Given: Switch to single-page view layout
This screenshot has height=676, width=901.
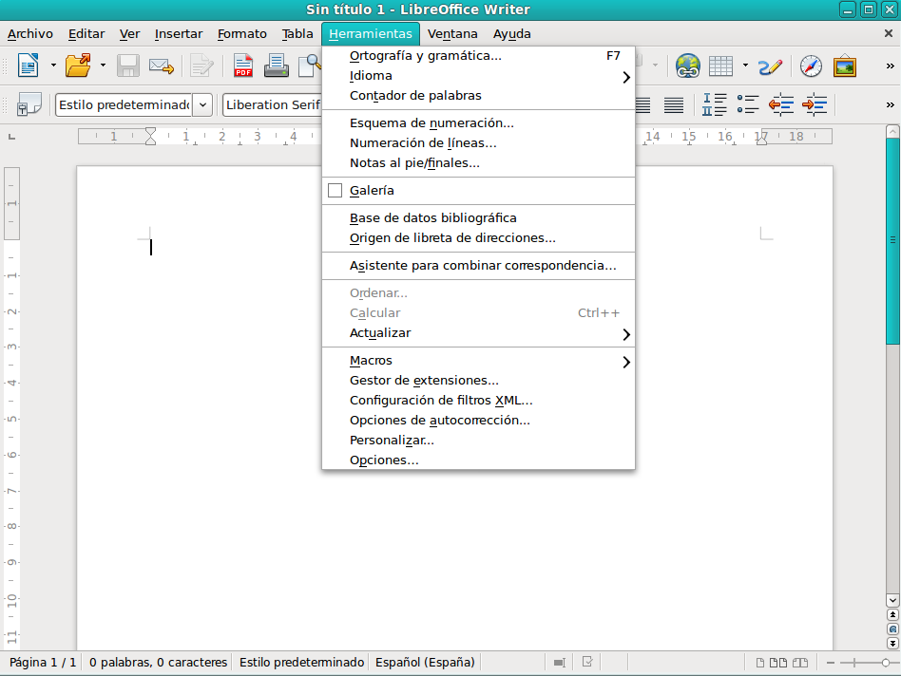Looking at the screenshot, I should click(759, 663).
